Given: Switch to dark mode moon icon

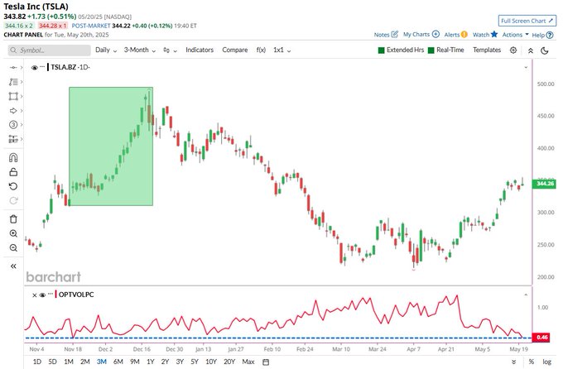Looking at the screenshot, I should (545, 50).
